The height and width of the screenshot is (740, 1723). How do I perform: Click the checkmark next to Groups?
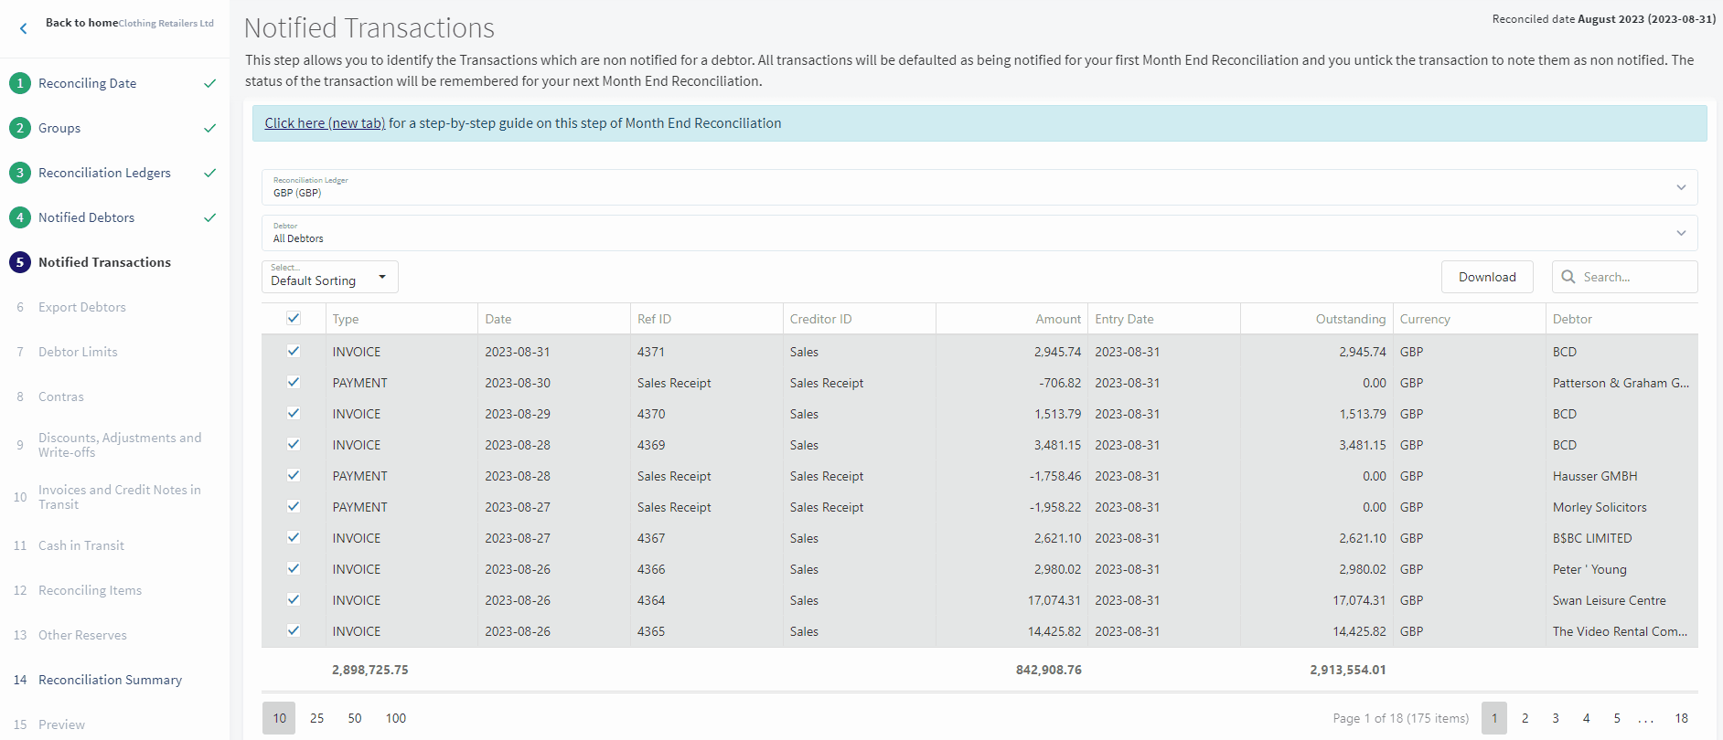coord(209,128)
